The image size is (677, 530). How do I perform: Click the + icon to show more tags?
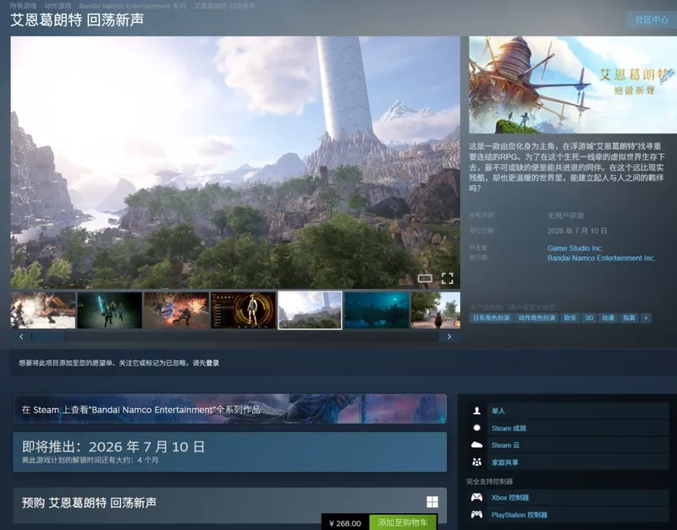tap(646, 319)
